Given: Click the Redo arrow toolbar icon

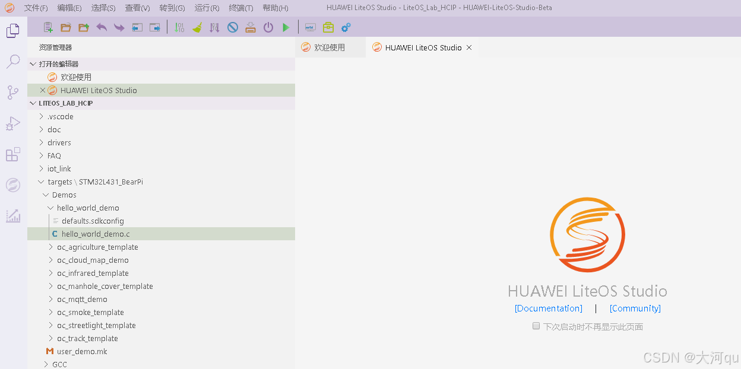Looking at the screenshot, I should click(119, 27).
